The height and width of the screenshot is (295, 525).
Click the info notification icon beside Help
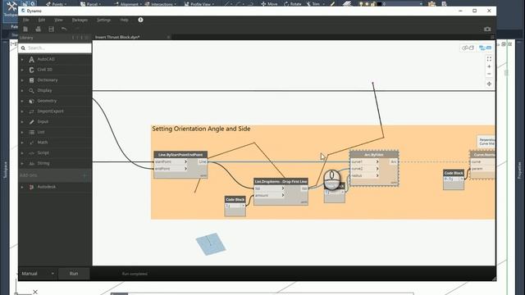(x=140, y=20)
